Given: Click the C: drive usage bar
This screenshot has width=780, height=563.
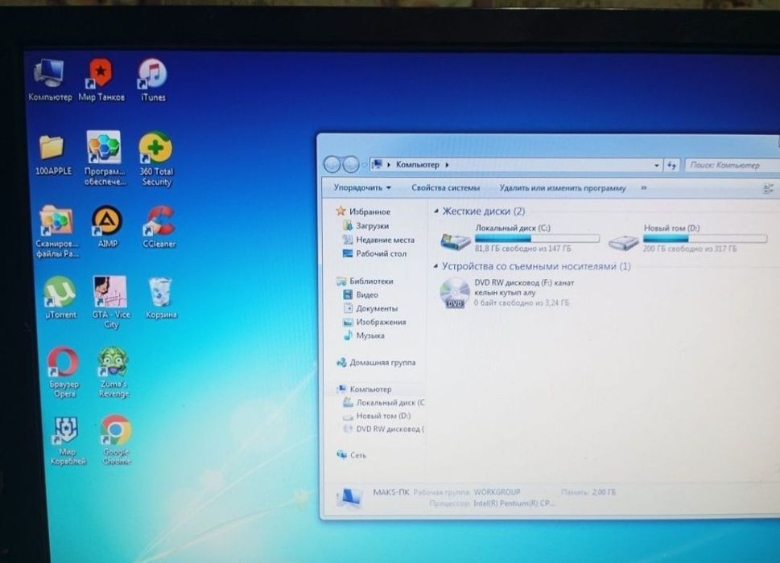Looking at the screenshot, I should (x=537, y=239).
